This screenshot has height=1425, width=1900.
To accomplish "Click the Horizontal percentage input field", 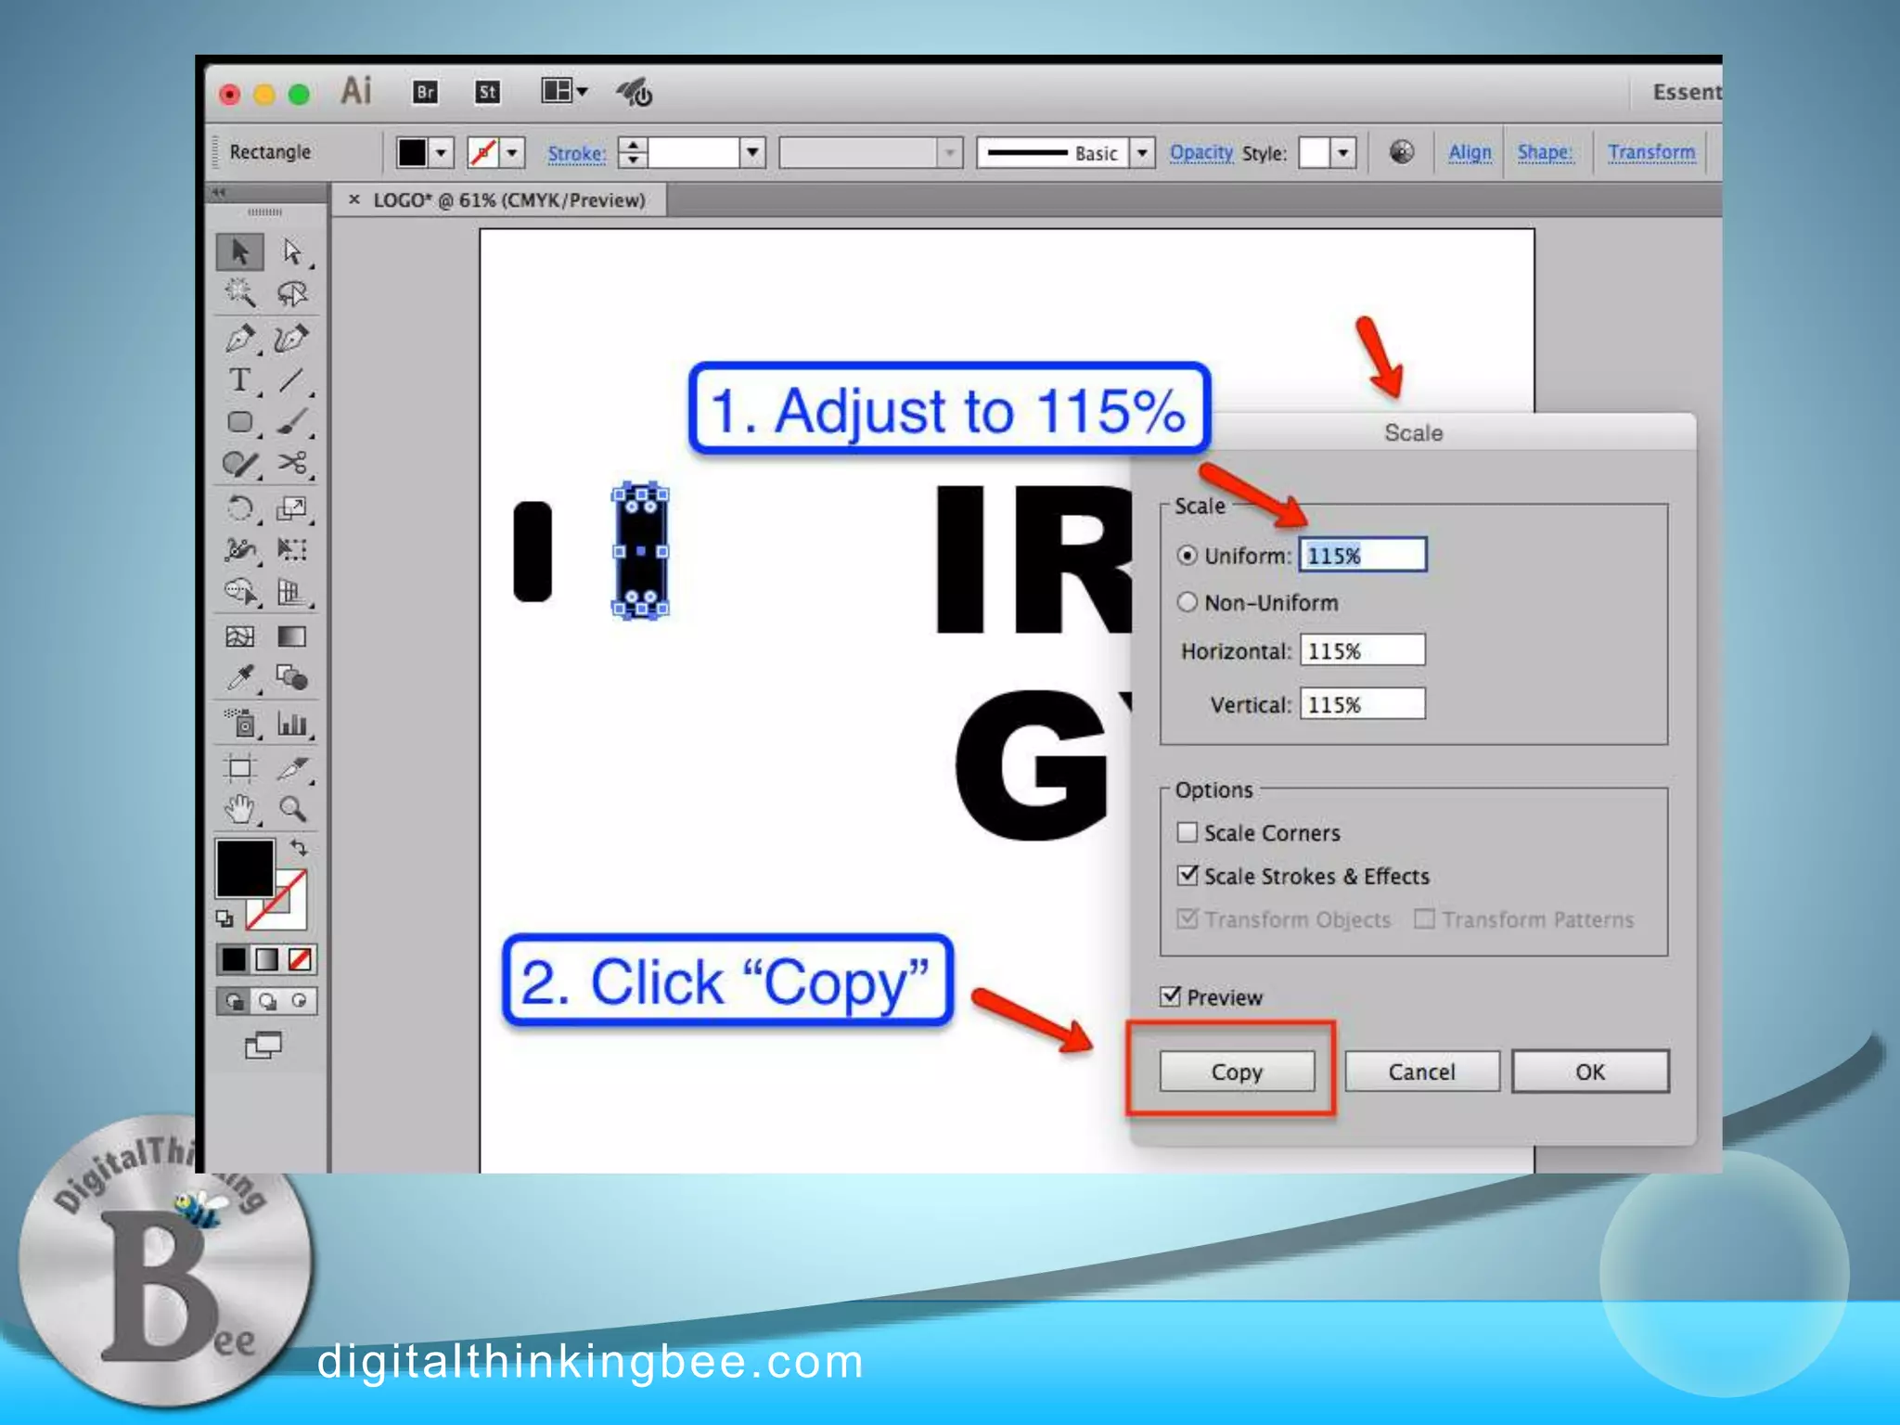I will click(1362, 650).
